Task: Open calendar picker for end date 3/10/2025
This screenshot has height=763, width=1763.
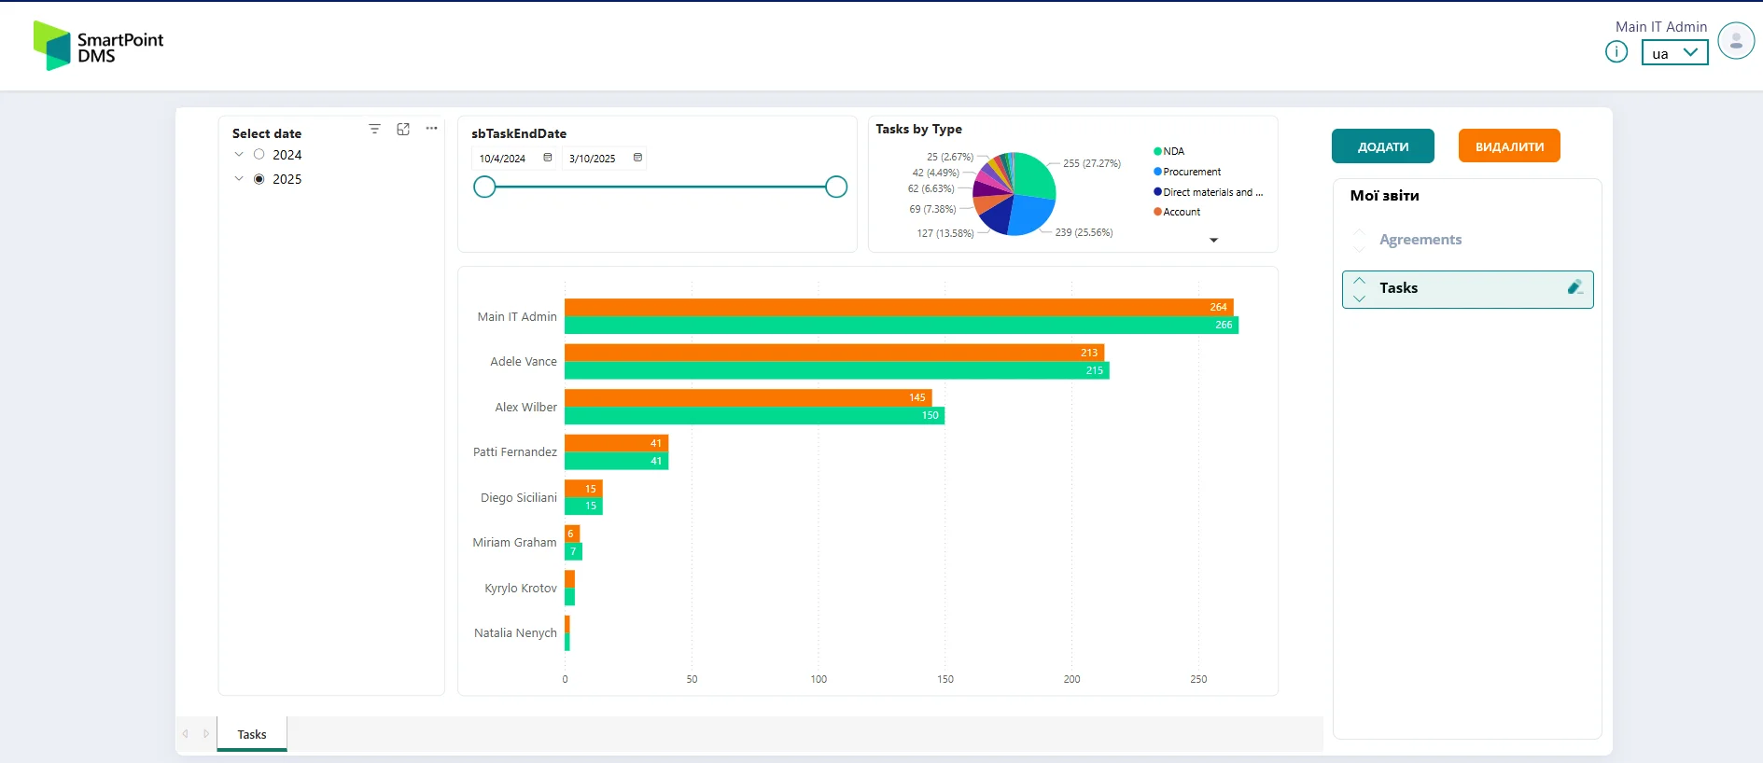Action: click(637, 158)
